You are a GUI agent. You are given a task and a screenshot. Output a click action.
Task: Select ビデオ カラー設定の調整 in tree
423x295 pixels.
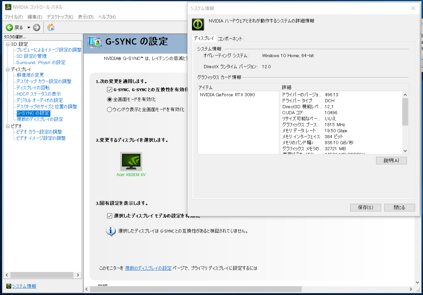point(39,132)
